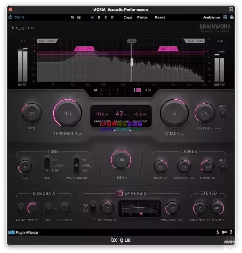
Task: Click the down chevron below -0.3 dB band tilt
Action: (x=140, y=118)
